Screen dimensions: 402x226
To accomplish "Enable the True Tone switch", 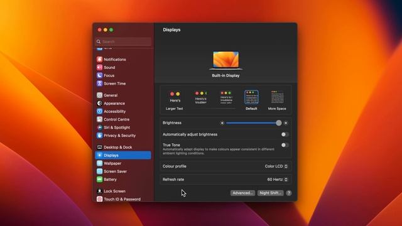I will 285,145.
